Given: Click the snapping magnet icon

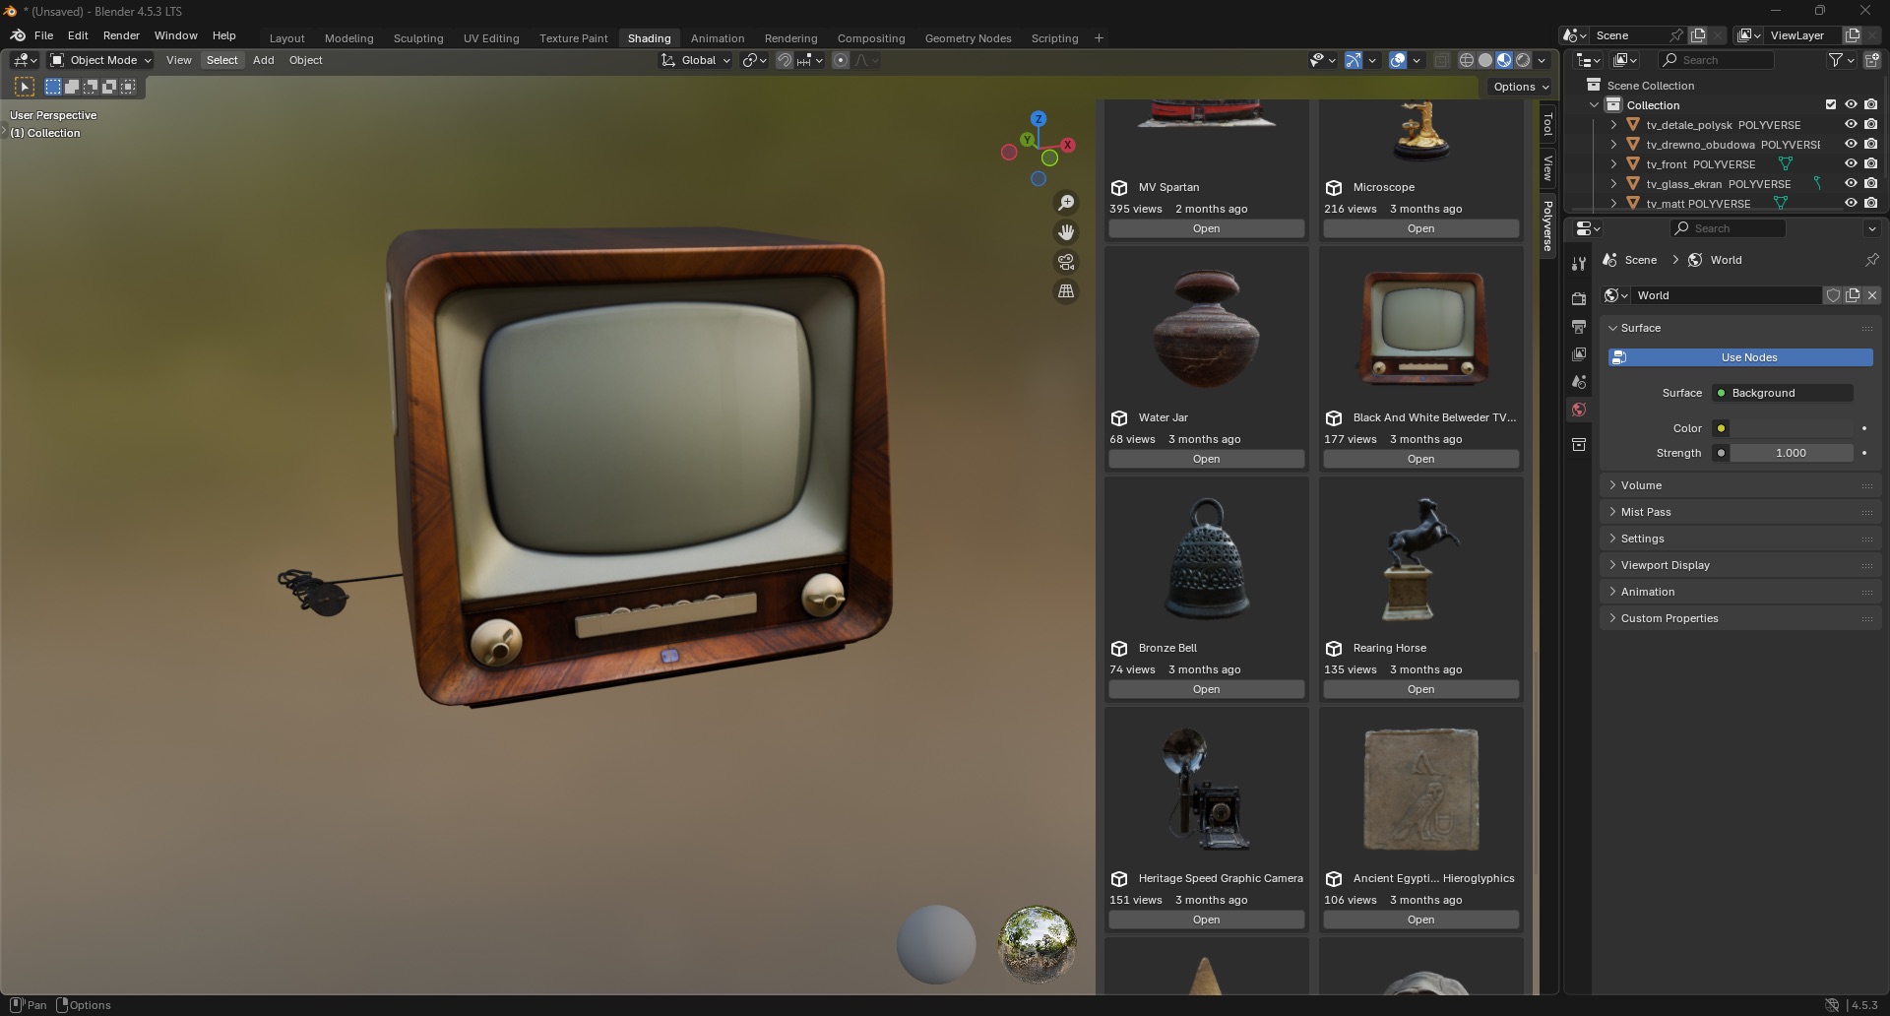Looking at the screenshot, I should 785,60.
